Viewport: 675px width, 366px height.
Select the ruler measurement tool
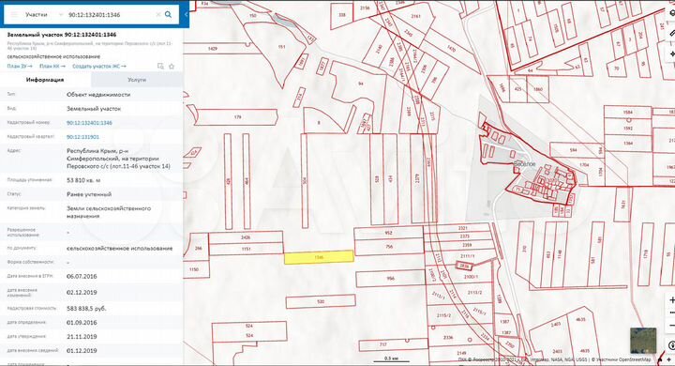click(x=672, y=33)
